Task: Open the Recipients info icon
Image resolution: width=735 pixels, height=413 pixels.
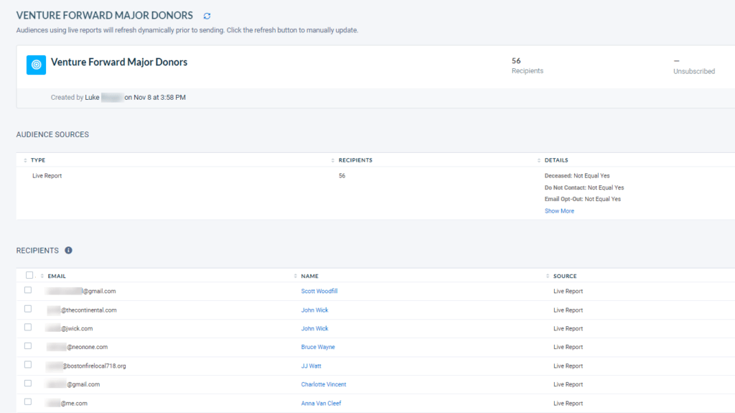Action: click(68, 250)
